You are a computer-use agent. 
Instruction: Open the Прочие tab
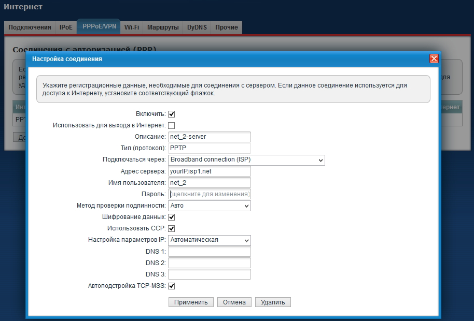point(227,27)
